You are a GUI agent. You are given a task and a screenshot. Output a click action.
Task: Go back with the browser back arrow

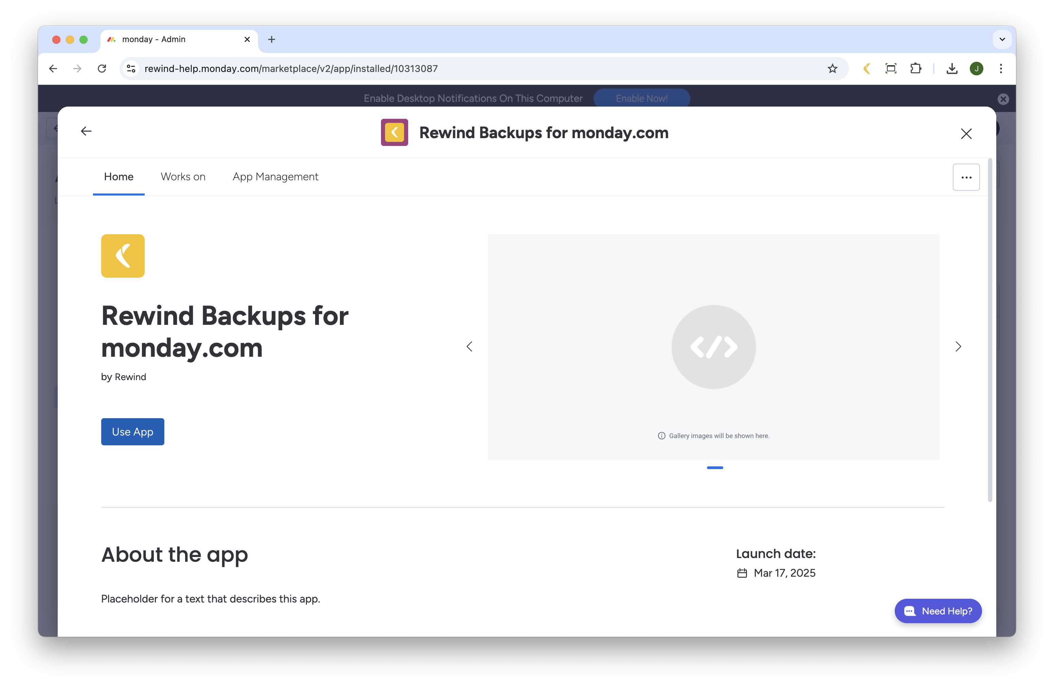tap(53, 69)
